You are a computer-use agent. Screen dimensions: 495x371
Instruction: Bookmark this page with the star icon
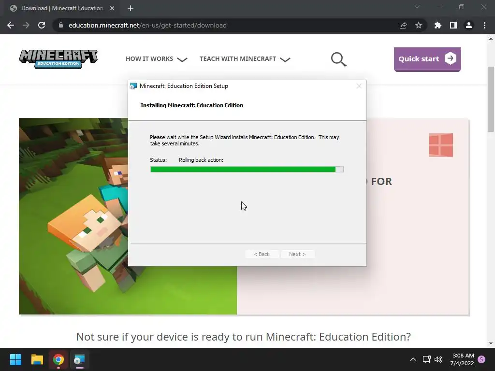click(419, 25)
